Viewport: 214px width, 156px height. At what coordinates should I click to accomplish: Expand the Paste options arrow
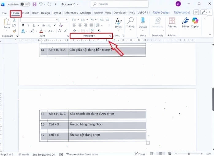[6, 31]
